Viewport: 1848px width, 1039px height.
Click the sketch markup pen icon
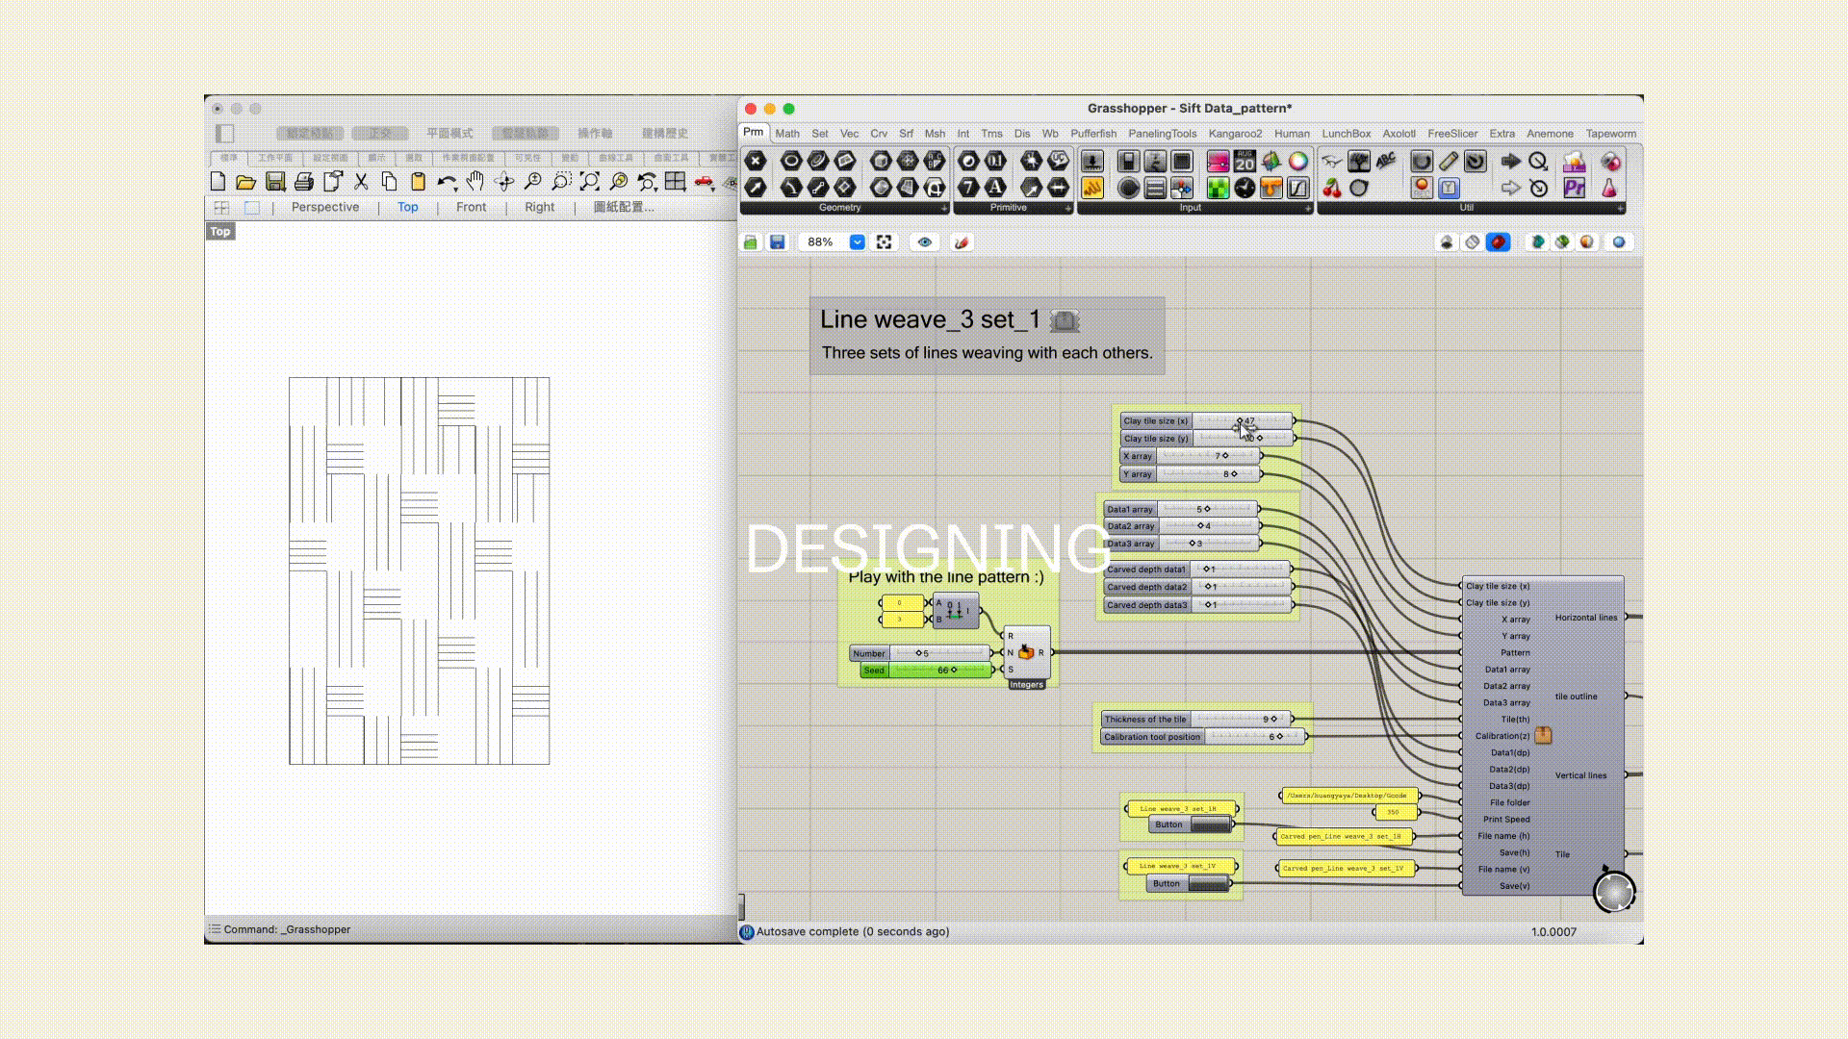961,242
